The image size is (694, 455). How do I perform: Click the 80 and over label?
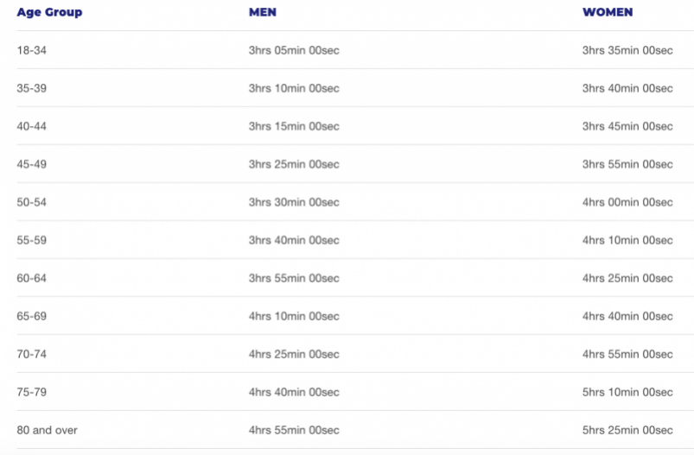tap(47, 430)
